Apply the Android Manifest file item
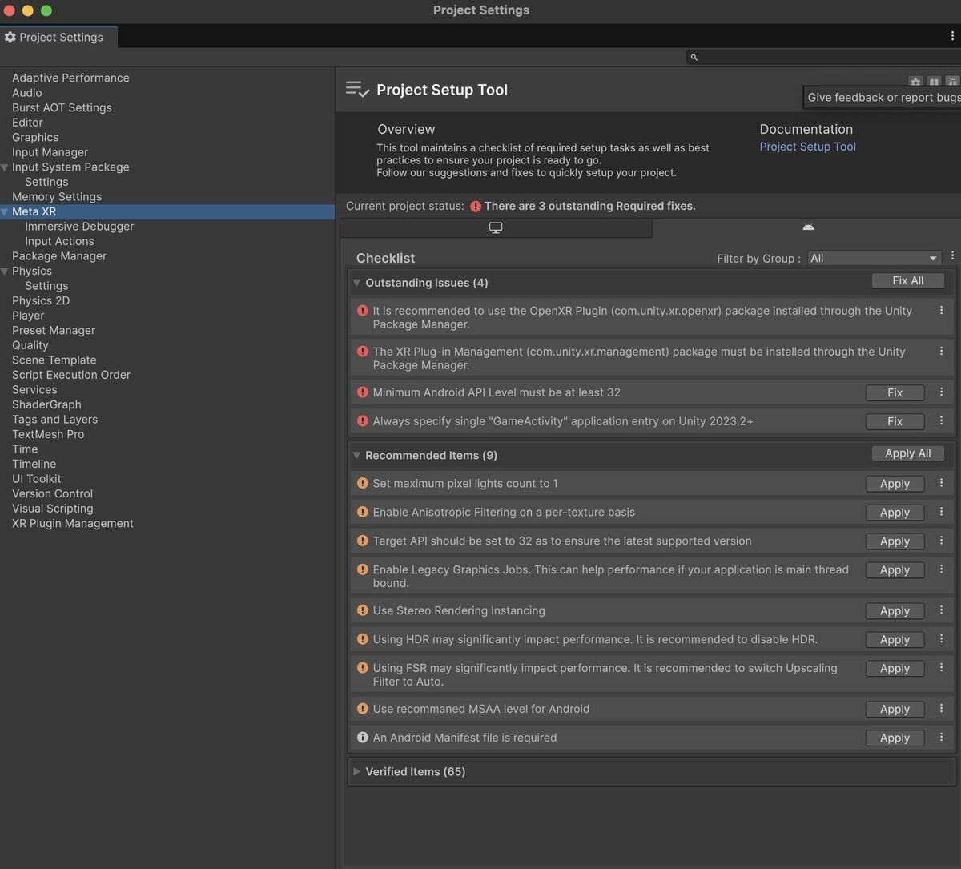The width and height of the screenshot is (961, 869). coord(895,738)
